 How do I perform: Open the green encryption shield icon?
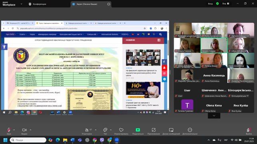tap(217, 4)
